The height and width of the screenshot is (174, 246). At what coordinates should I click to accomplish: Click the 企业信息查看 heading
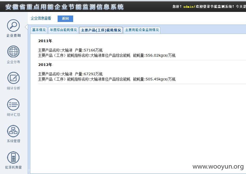pos(41,18)
